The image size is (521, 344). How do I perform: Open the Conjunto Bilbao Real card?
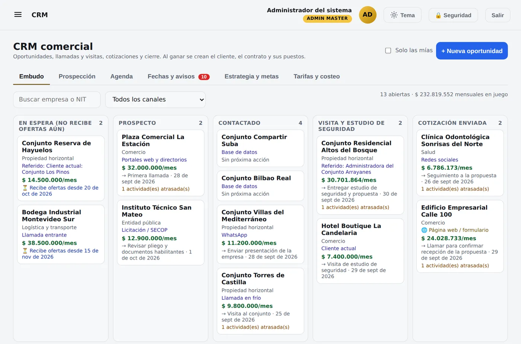(260, 186)
